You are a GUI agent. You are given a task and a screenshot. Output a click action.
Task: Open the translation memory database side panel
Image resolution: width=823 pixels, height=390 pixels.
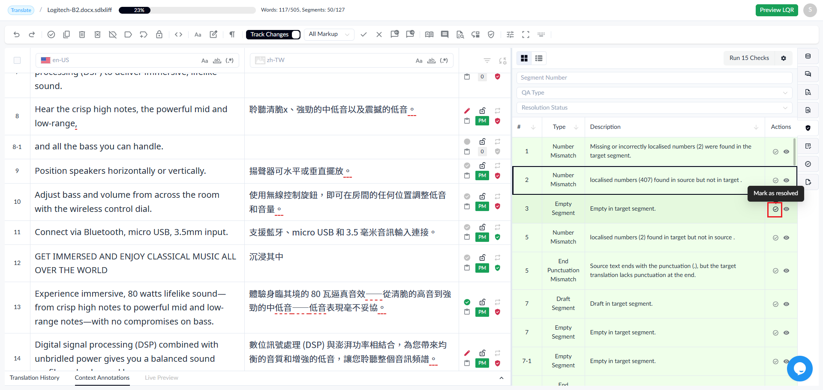pyautogui.click(x=808, y=56)
